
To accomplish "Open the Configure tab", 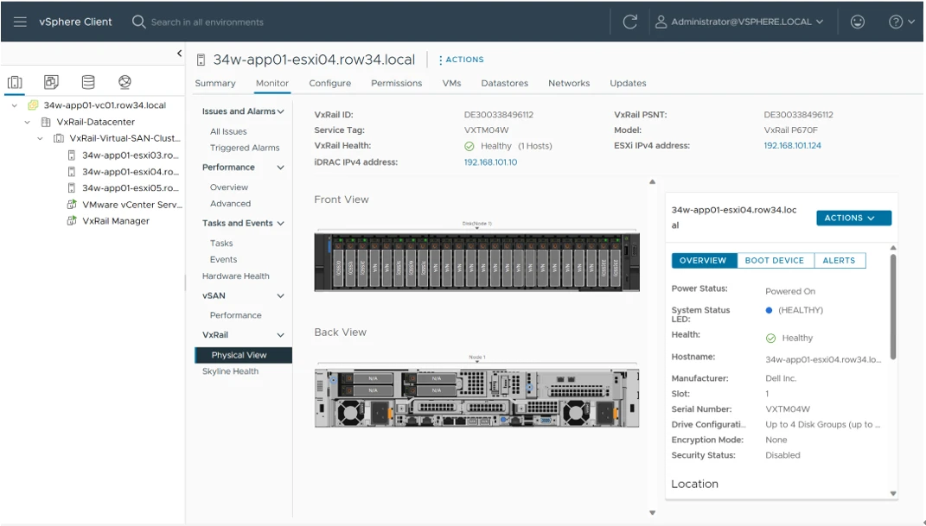I will pos(329,84).
